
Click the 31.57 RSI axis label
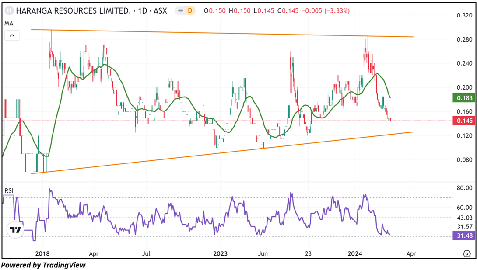click(x=464, y=227)
